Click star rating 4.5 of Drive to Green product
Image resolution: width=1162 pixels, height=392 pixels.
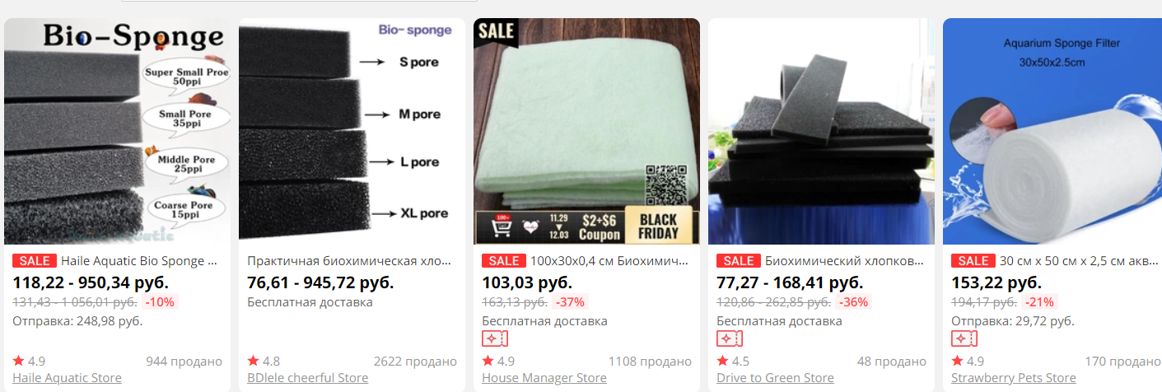(x=734, y=362)
